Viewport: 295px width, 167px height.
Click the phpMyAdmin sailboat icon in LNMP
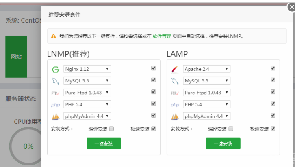pyautogui.click(x=56, y=116)
